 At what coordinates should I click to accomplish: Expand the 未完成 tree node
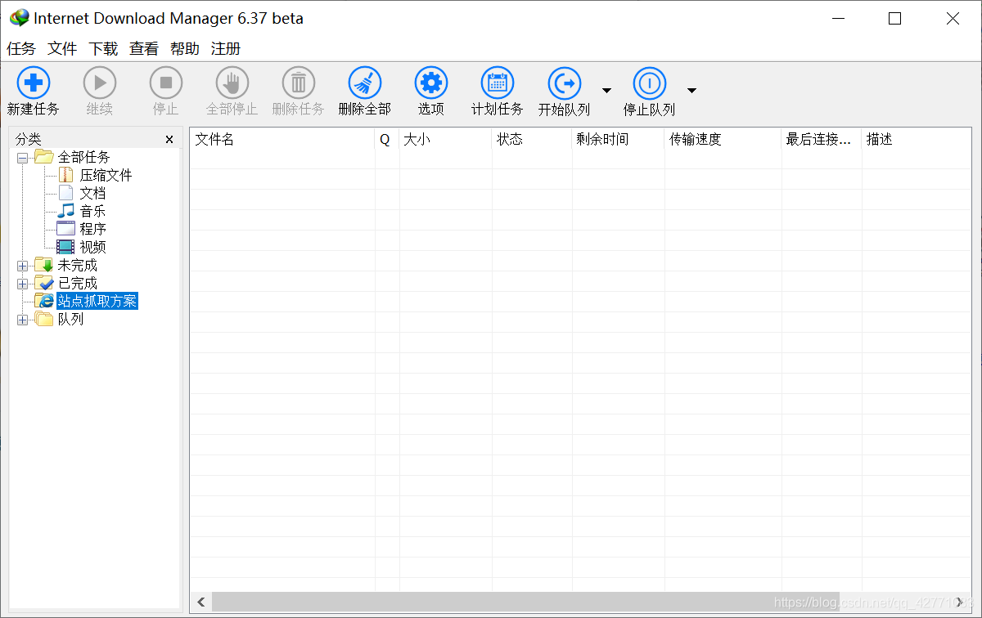22,265
